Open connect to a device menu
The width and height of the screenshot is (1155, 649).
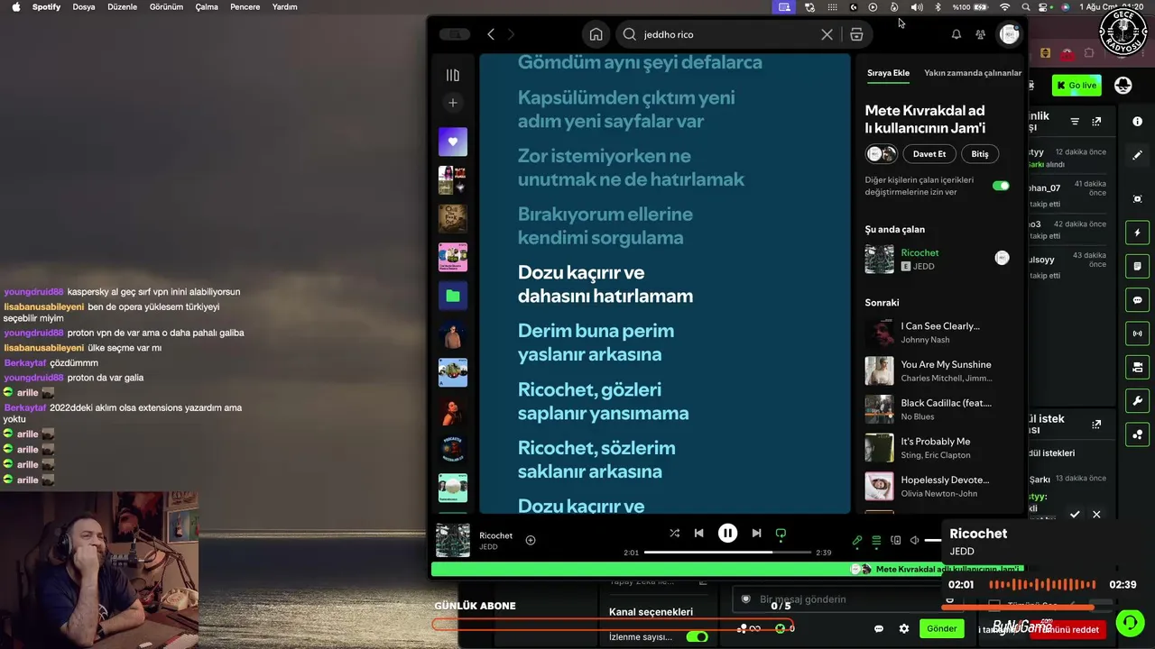point(895,540)
